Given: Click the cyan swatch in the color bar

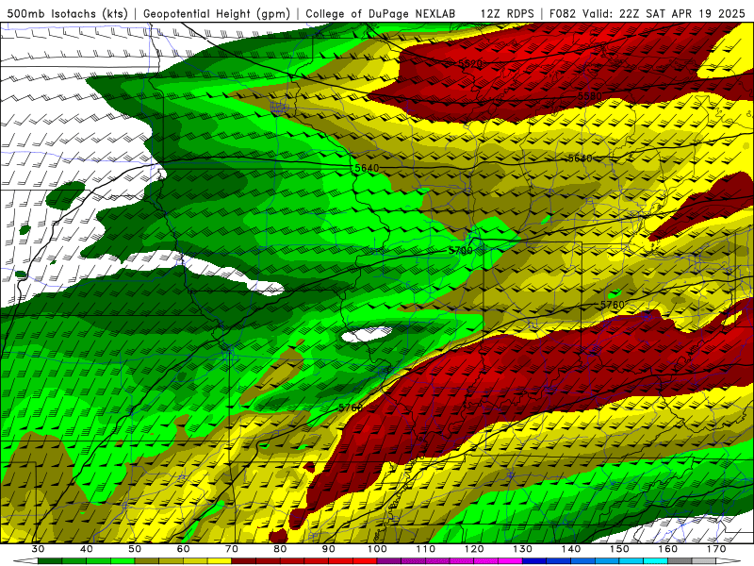Looking at the screenshot, I should point(655,560).
